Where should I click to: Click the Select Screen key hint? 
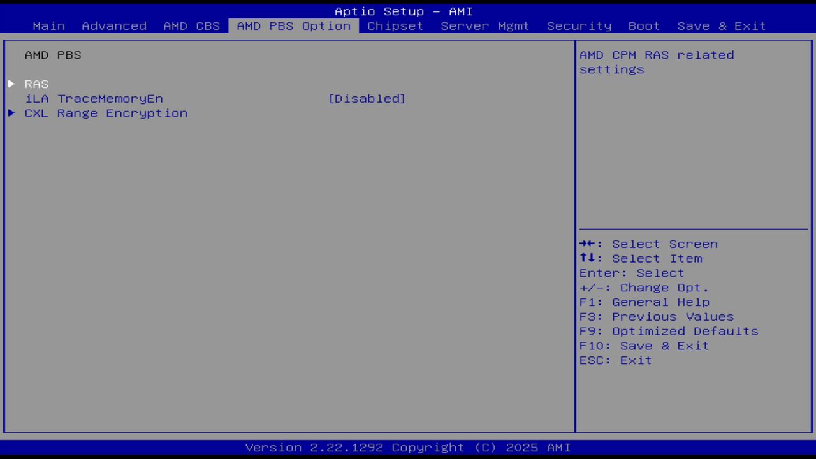[648, 244]
